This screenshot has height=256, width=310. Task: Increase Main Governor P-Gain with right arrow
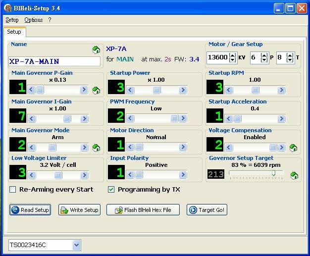tap(84, 90)
